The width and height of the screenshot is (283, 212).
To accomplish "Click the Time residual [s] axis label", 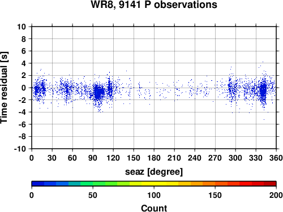I will 4,88.
